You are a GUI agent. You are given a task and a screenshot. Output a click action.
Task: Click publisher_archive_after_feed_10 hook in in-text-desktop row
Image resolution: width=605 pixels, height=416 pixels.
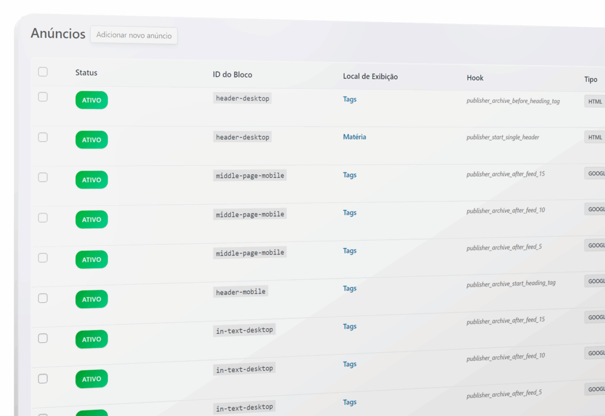[x=505, y=357]
